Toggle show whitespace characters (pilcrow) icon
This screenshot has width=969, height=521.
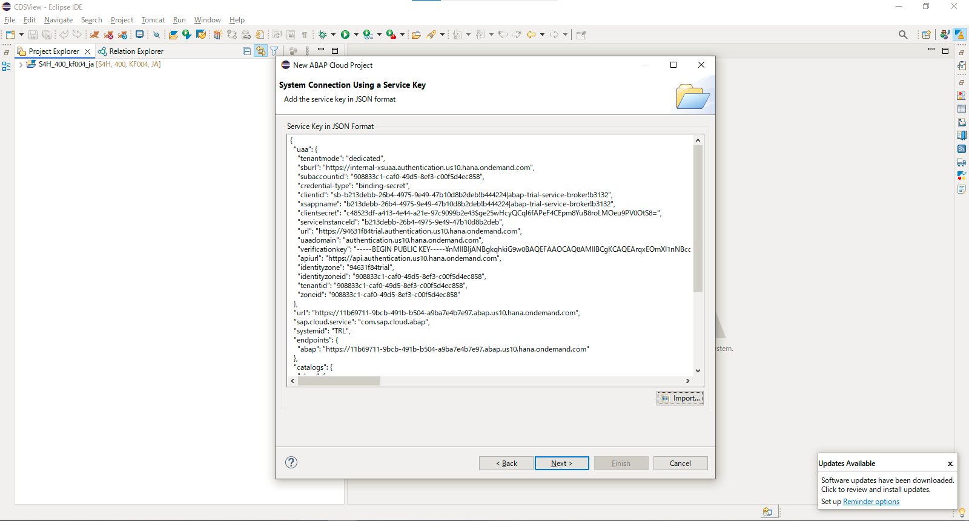pyautogui.click(x=305, y=34)
